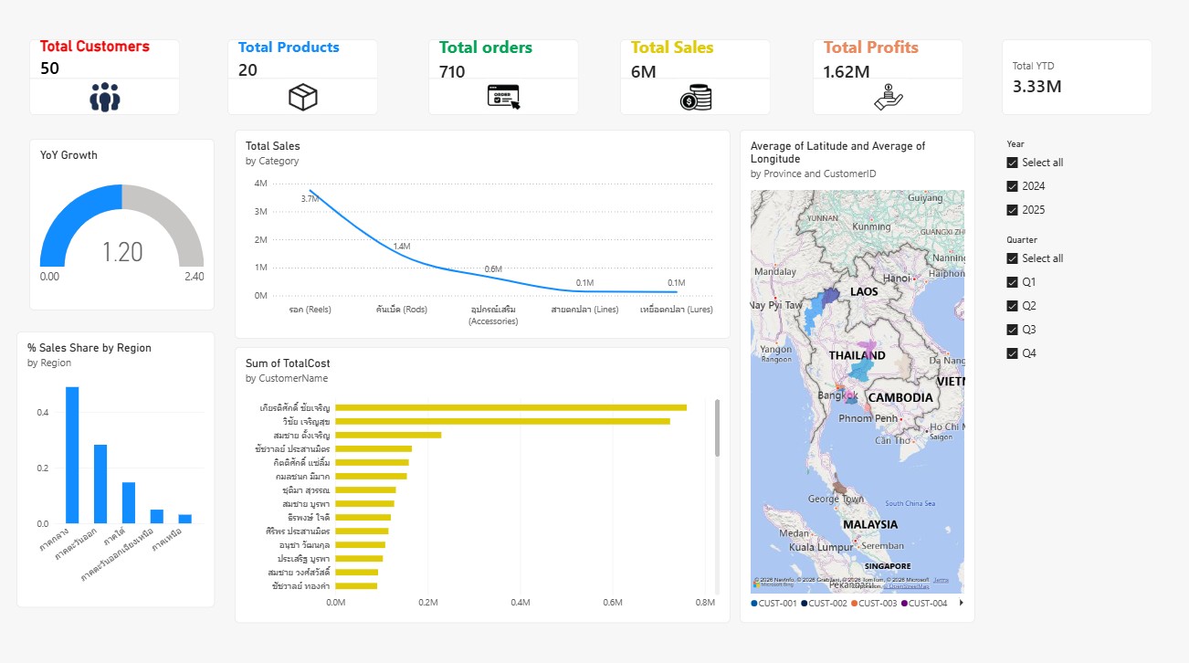The height and width of the screenshot is (663, 1189).
Task: Select the CUST-003 orange legend marker
Action: [855, 603]
